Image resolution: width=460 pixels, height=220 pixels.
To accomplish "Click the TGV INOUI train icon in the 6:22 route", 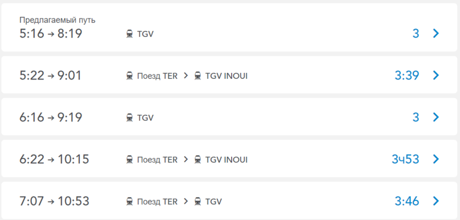I will 197,160.
